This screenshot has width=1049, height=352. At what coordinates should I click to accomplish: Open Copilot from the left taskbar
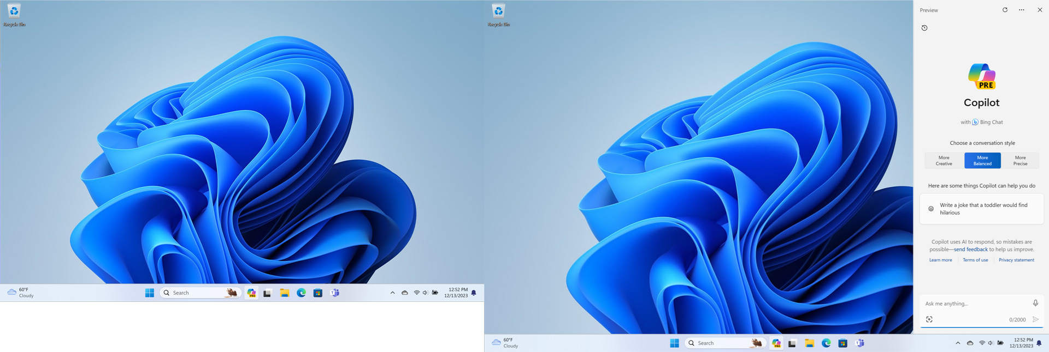coord(251,293)
